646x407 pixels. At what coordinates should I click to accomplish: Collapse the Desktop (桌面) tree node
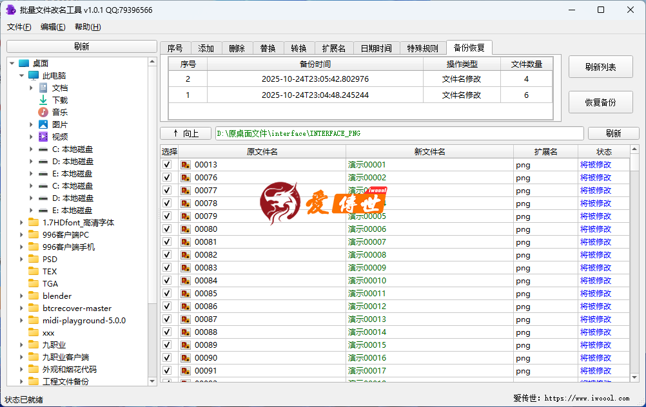coord(12,63)
